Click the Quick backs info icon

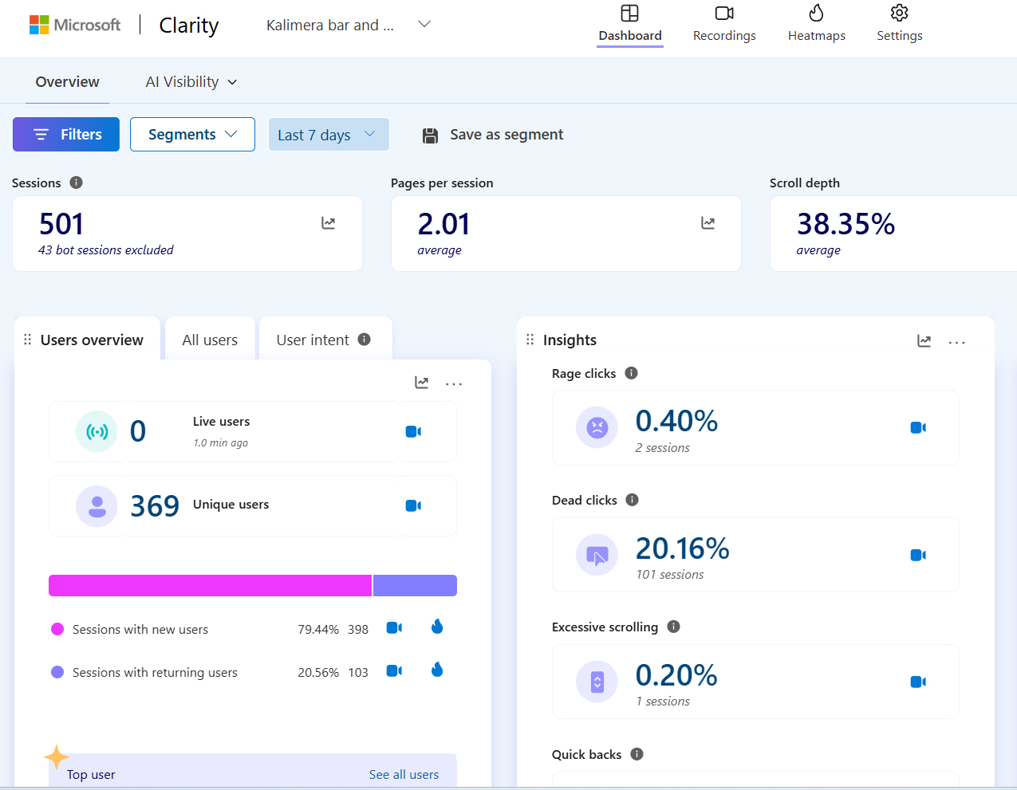coord(637,754)
